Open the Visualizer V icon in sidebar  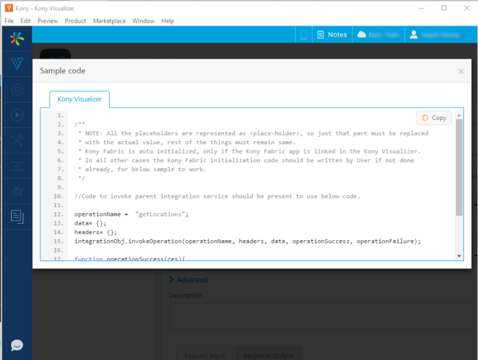point(17,64)
